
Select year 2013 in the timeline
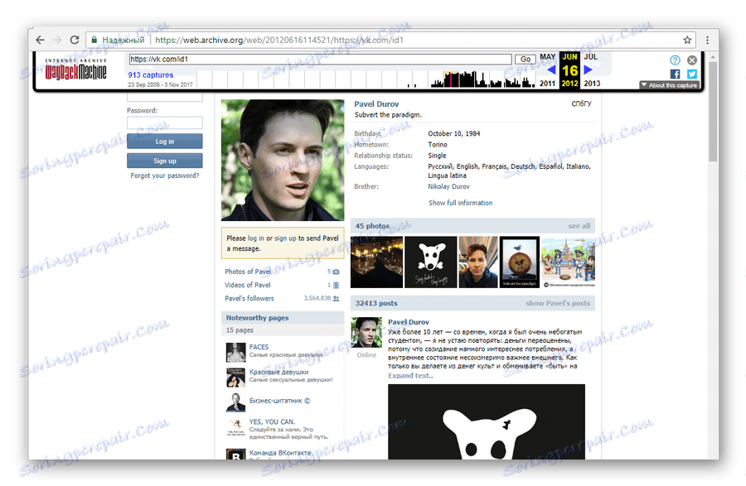(x=592, y=84)
